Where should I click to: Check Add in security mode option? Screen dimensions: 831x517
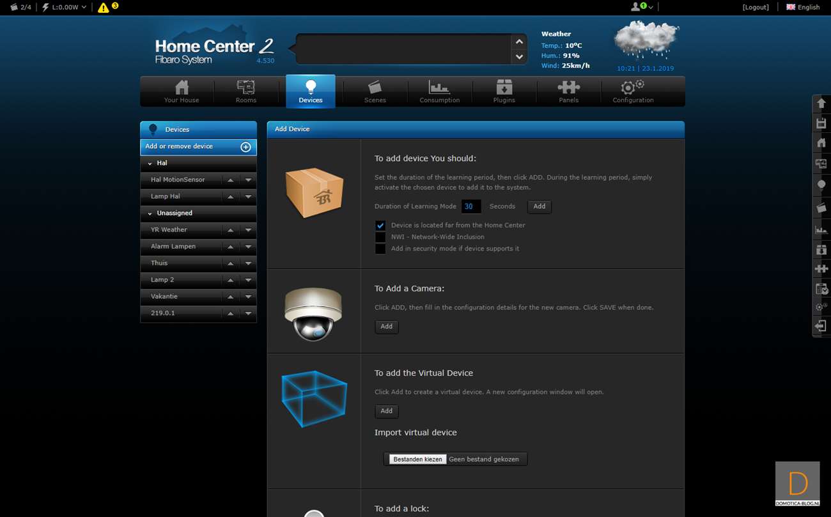pyautogui.click(x=380, y=249)
